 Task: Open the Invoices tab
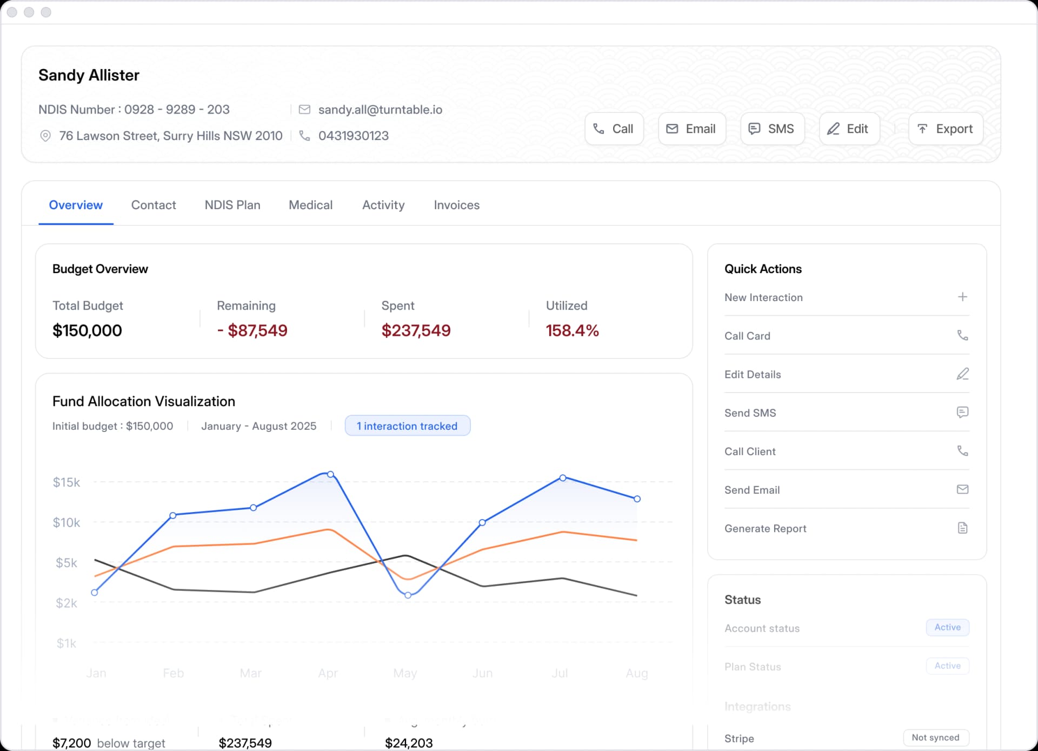[456, 205]
